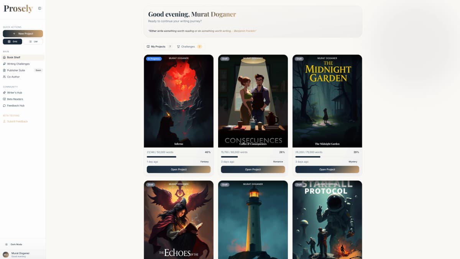Click the Submit Feedback icon
The height and width of the screenshot is (259, 460).
5,121
